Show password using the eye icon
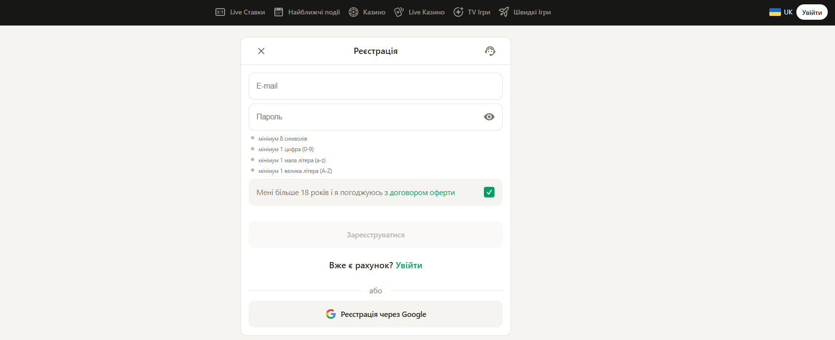The image size is (835, 340). (489, 117)
